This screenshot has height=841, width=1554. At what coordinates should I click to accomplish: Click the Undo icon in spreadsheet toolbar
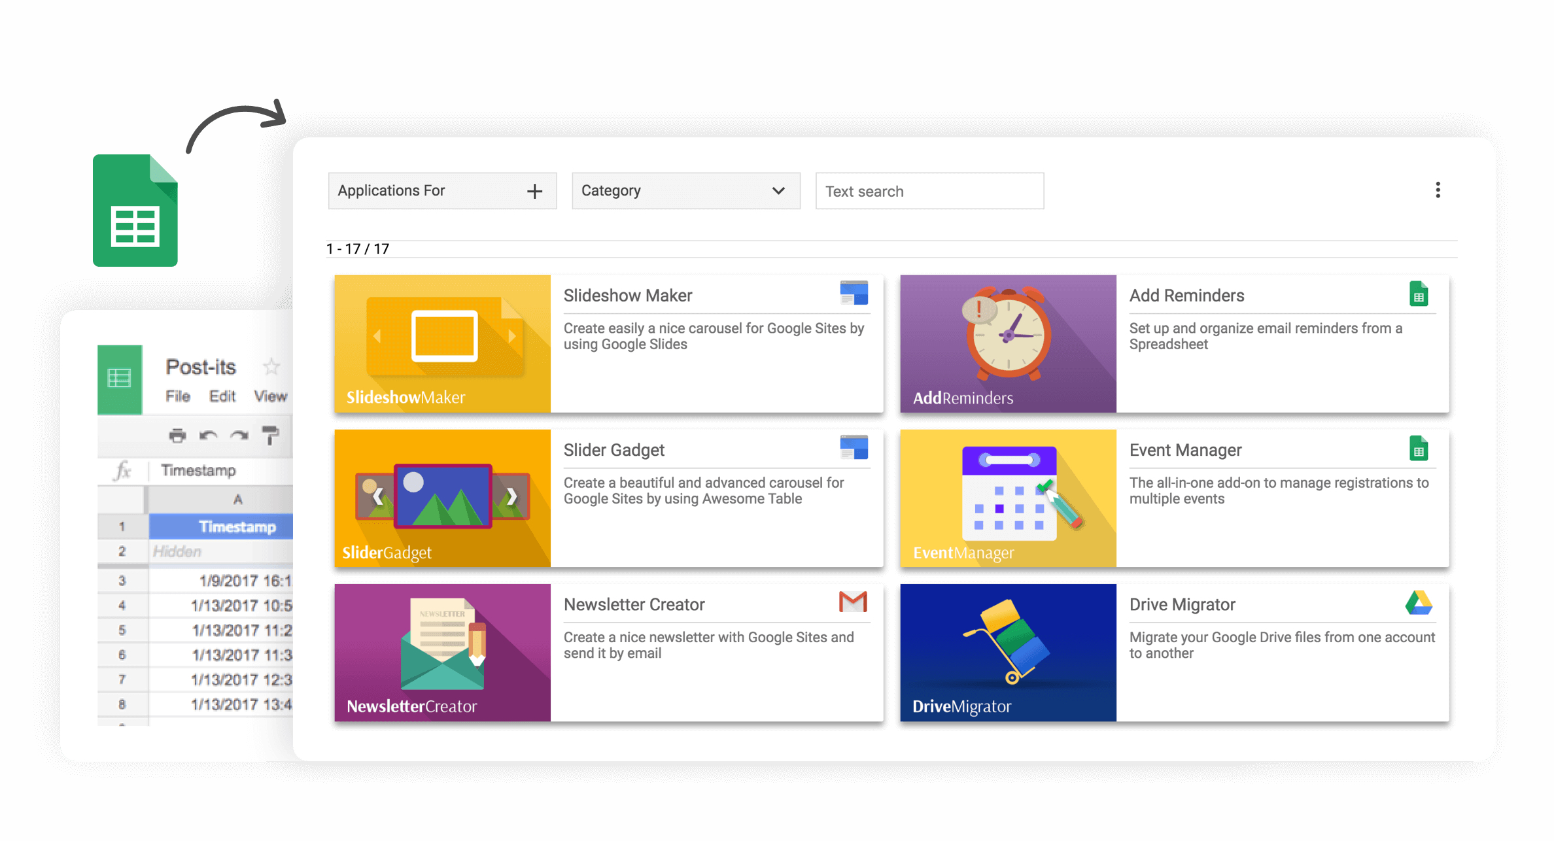tap(209, 436)
